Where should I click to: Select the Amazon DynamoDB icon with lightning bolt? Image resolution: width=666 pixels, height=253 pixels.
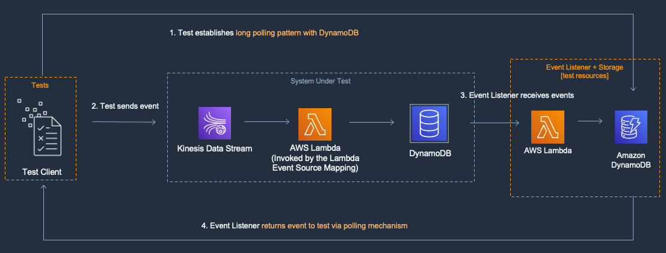pos(631,127)
